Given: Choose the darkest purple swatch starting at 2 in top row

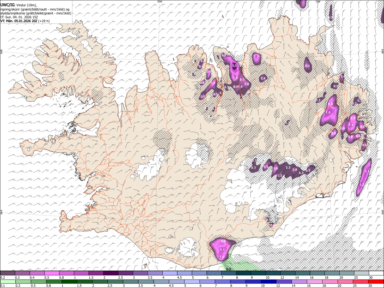Looking at the screenshot, I should 110,273.
